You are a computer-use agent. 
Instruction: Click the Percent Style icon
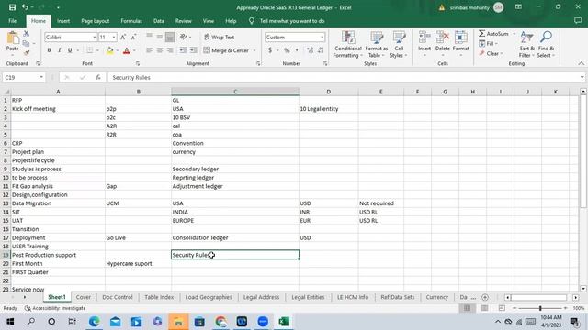pos(287,50)
